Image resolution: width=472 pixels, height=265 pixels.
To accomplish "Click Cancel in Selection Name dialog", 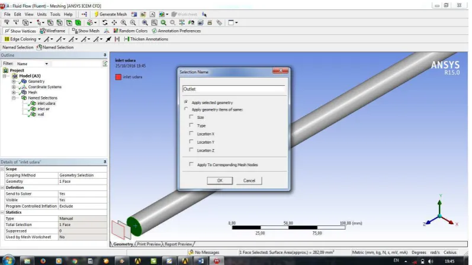I will tap(249, 180).
